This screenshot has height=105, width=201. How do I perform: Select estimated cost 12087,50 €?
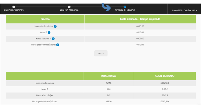[165, 102]
